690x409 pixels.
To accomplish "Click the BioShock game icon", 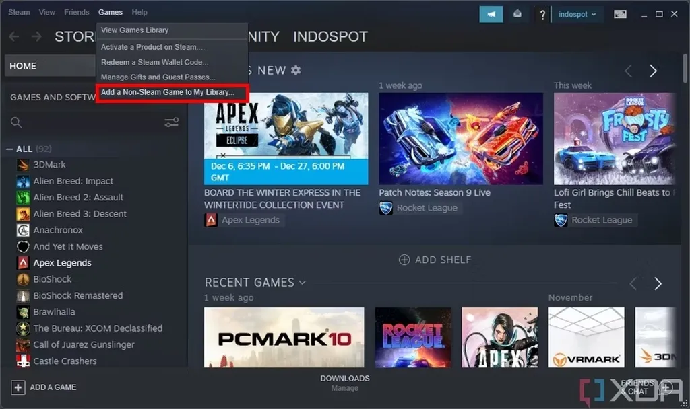I will [23, 279].
